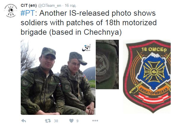Retweet this post via the arrows icon
The width and height of the screenshot is (174, 127).
coord(48,121)
